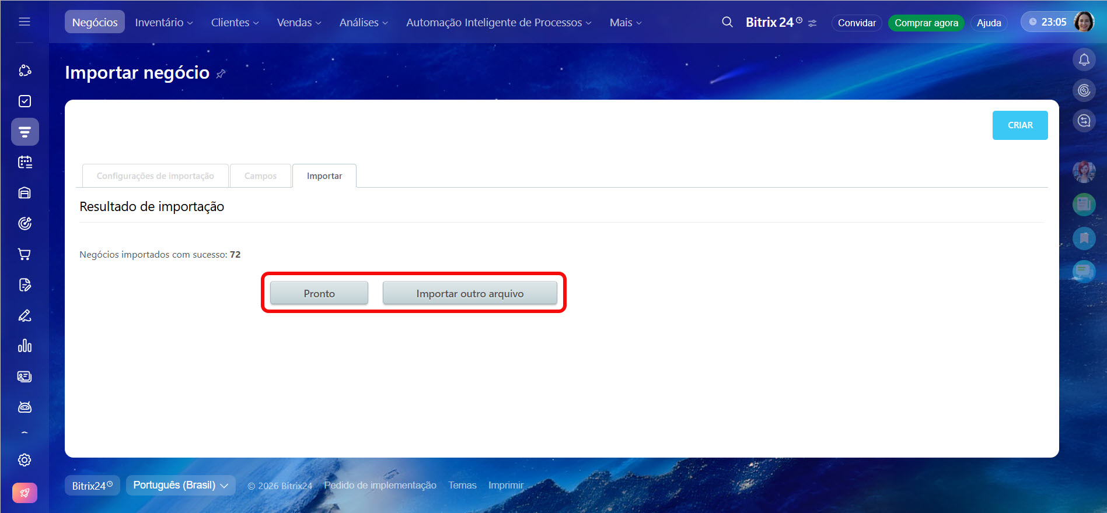Open Tasks checkmark icon in sidebar
The image size is (1107, 513).
(25, 101)
